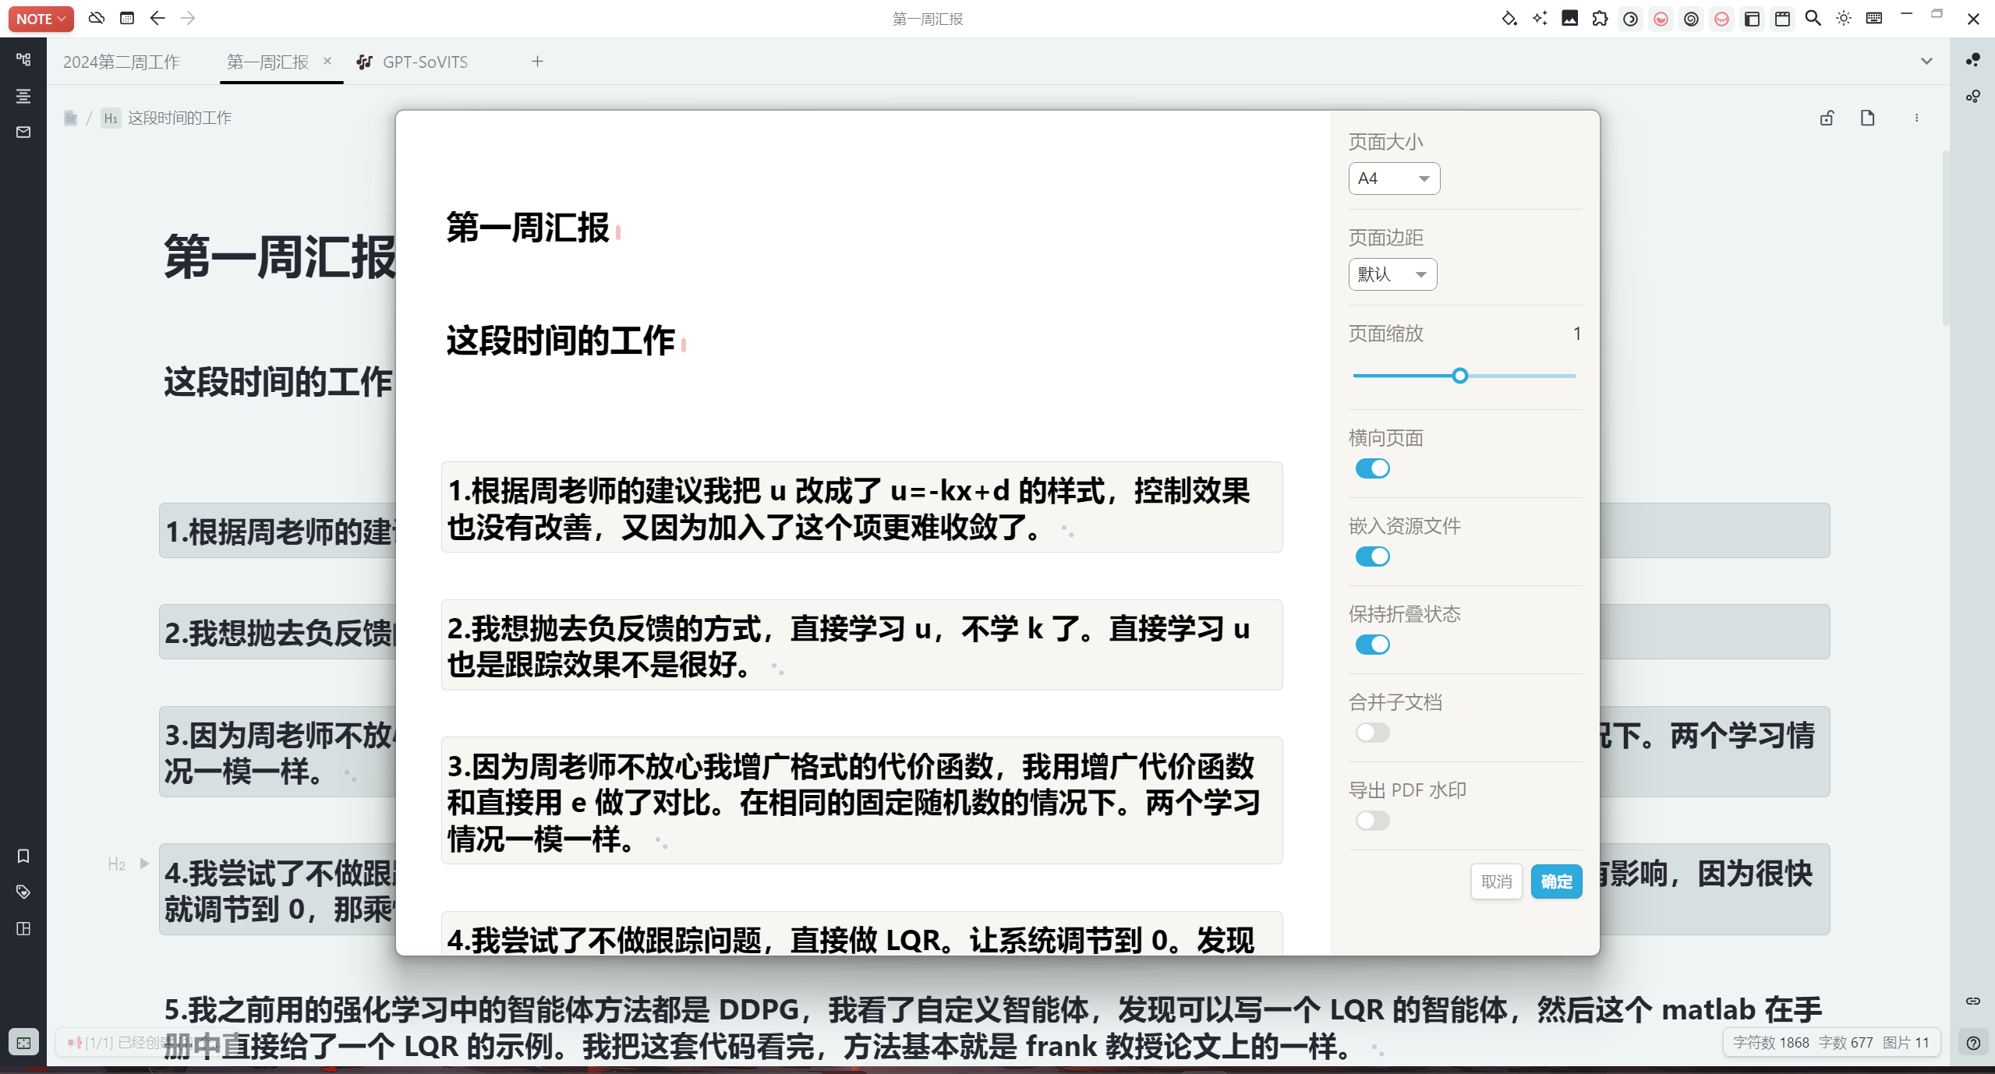
Task: Open the tag icon in left sidebar
Action: tap(23, 892)
